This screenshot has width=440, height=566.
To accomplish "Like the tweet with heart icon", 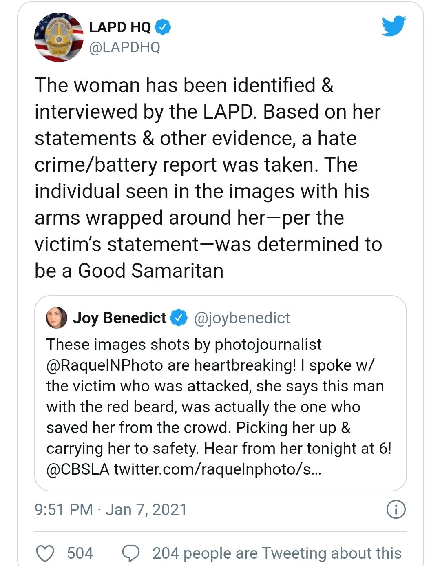I will coord(45,553).
